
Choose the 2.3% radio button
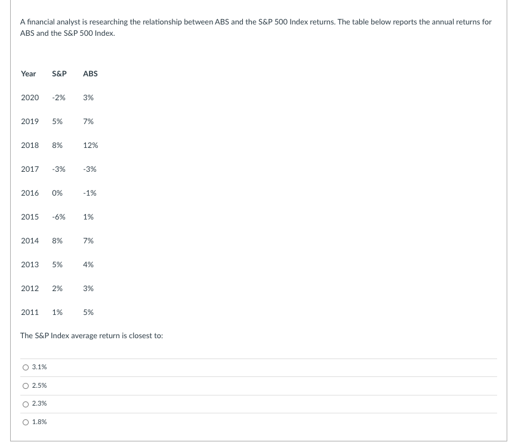click(26, 404)
